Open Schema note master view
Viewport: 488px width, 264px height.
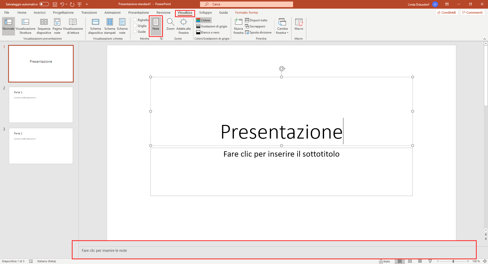tap(122, 26)
